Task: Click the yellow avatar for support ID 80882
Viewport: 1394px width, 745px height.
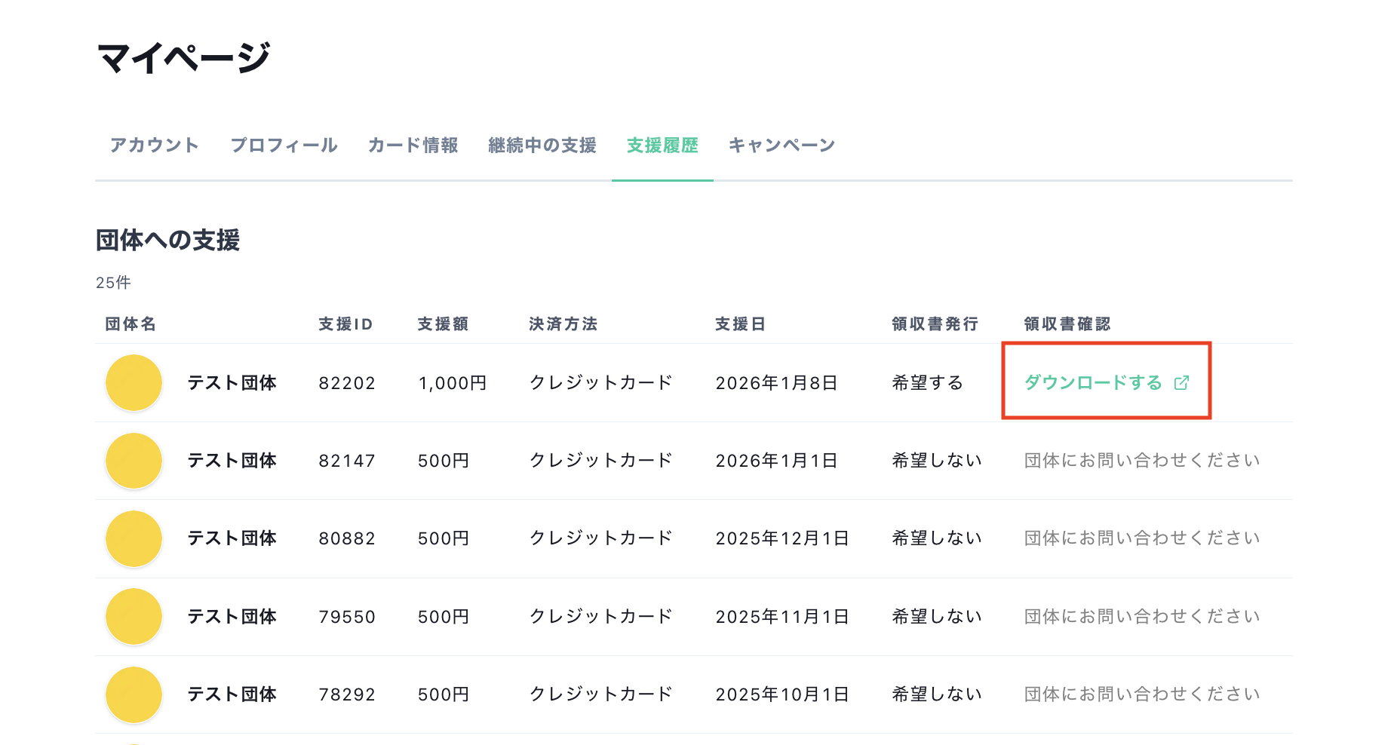Action: pos(134,538)
